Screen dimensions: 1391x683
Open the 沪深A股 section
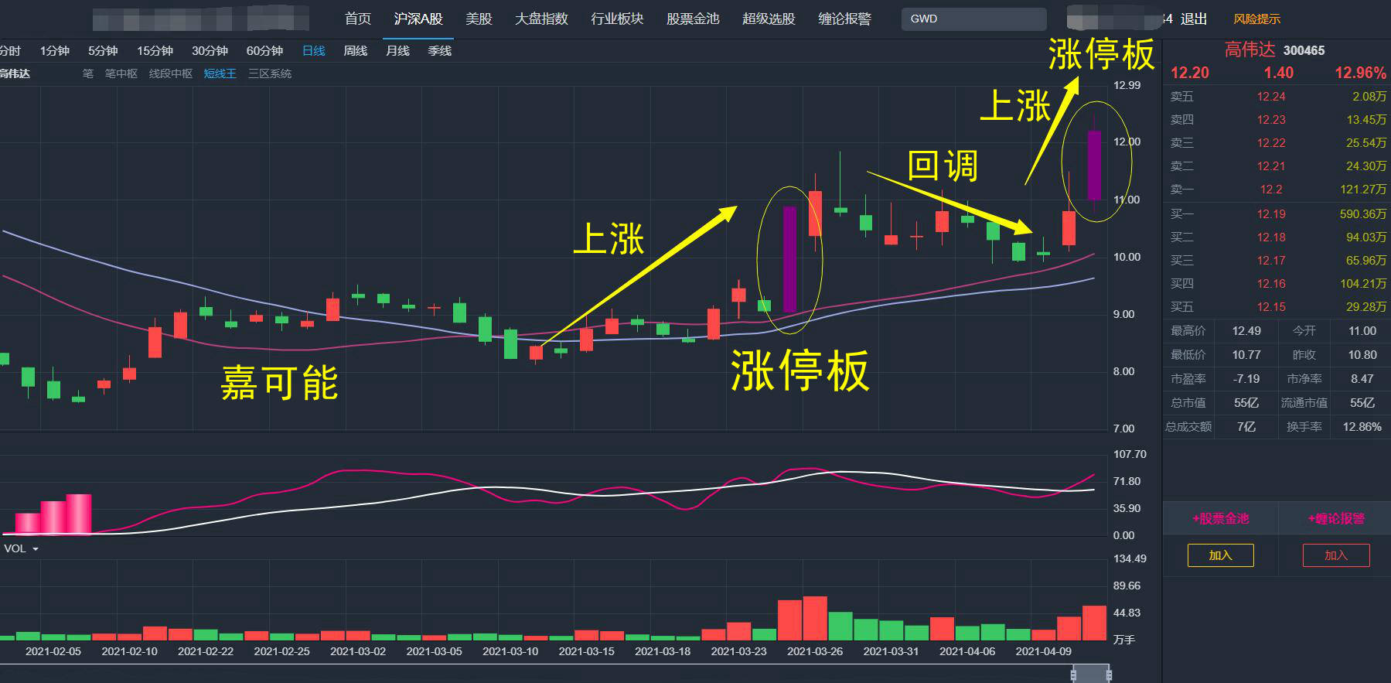pyautogui.click(x=418, y=19)
